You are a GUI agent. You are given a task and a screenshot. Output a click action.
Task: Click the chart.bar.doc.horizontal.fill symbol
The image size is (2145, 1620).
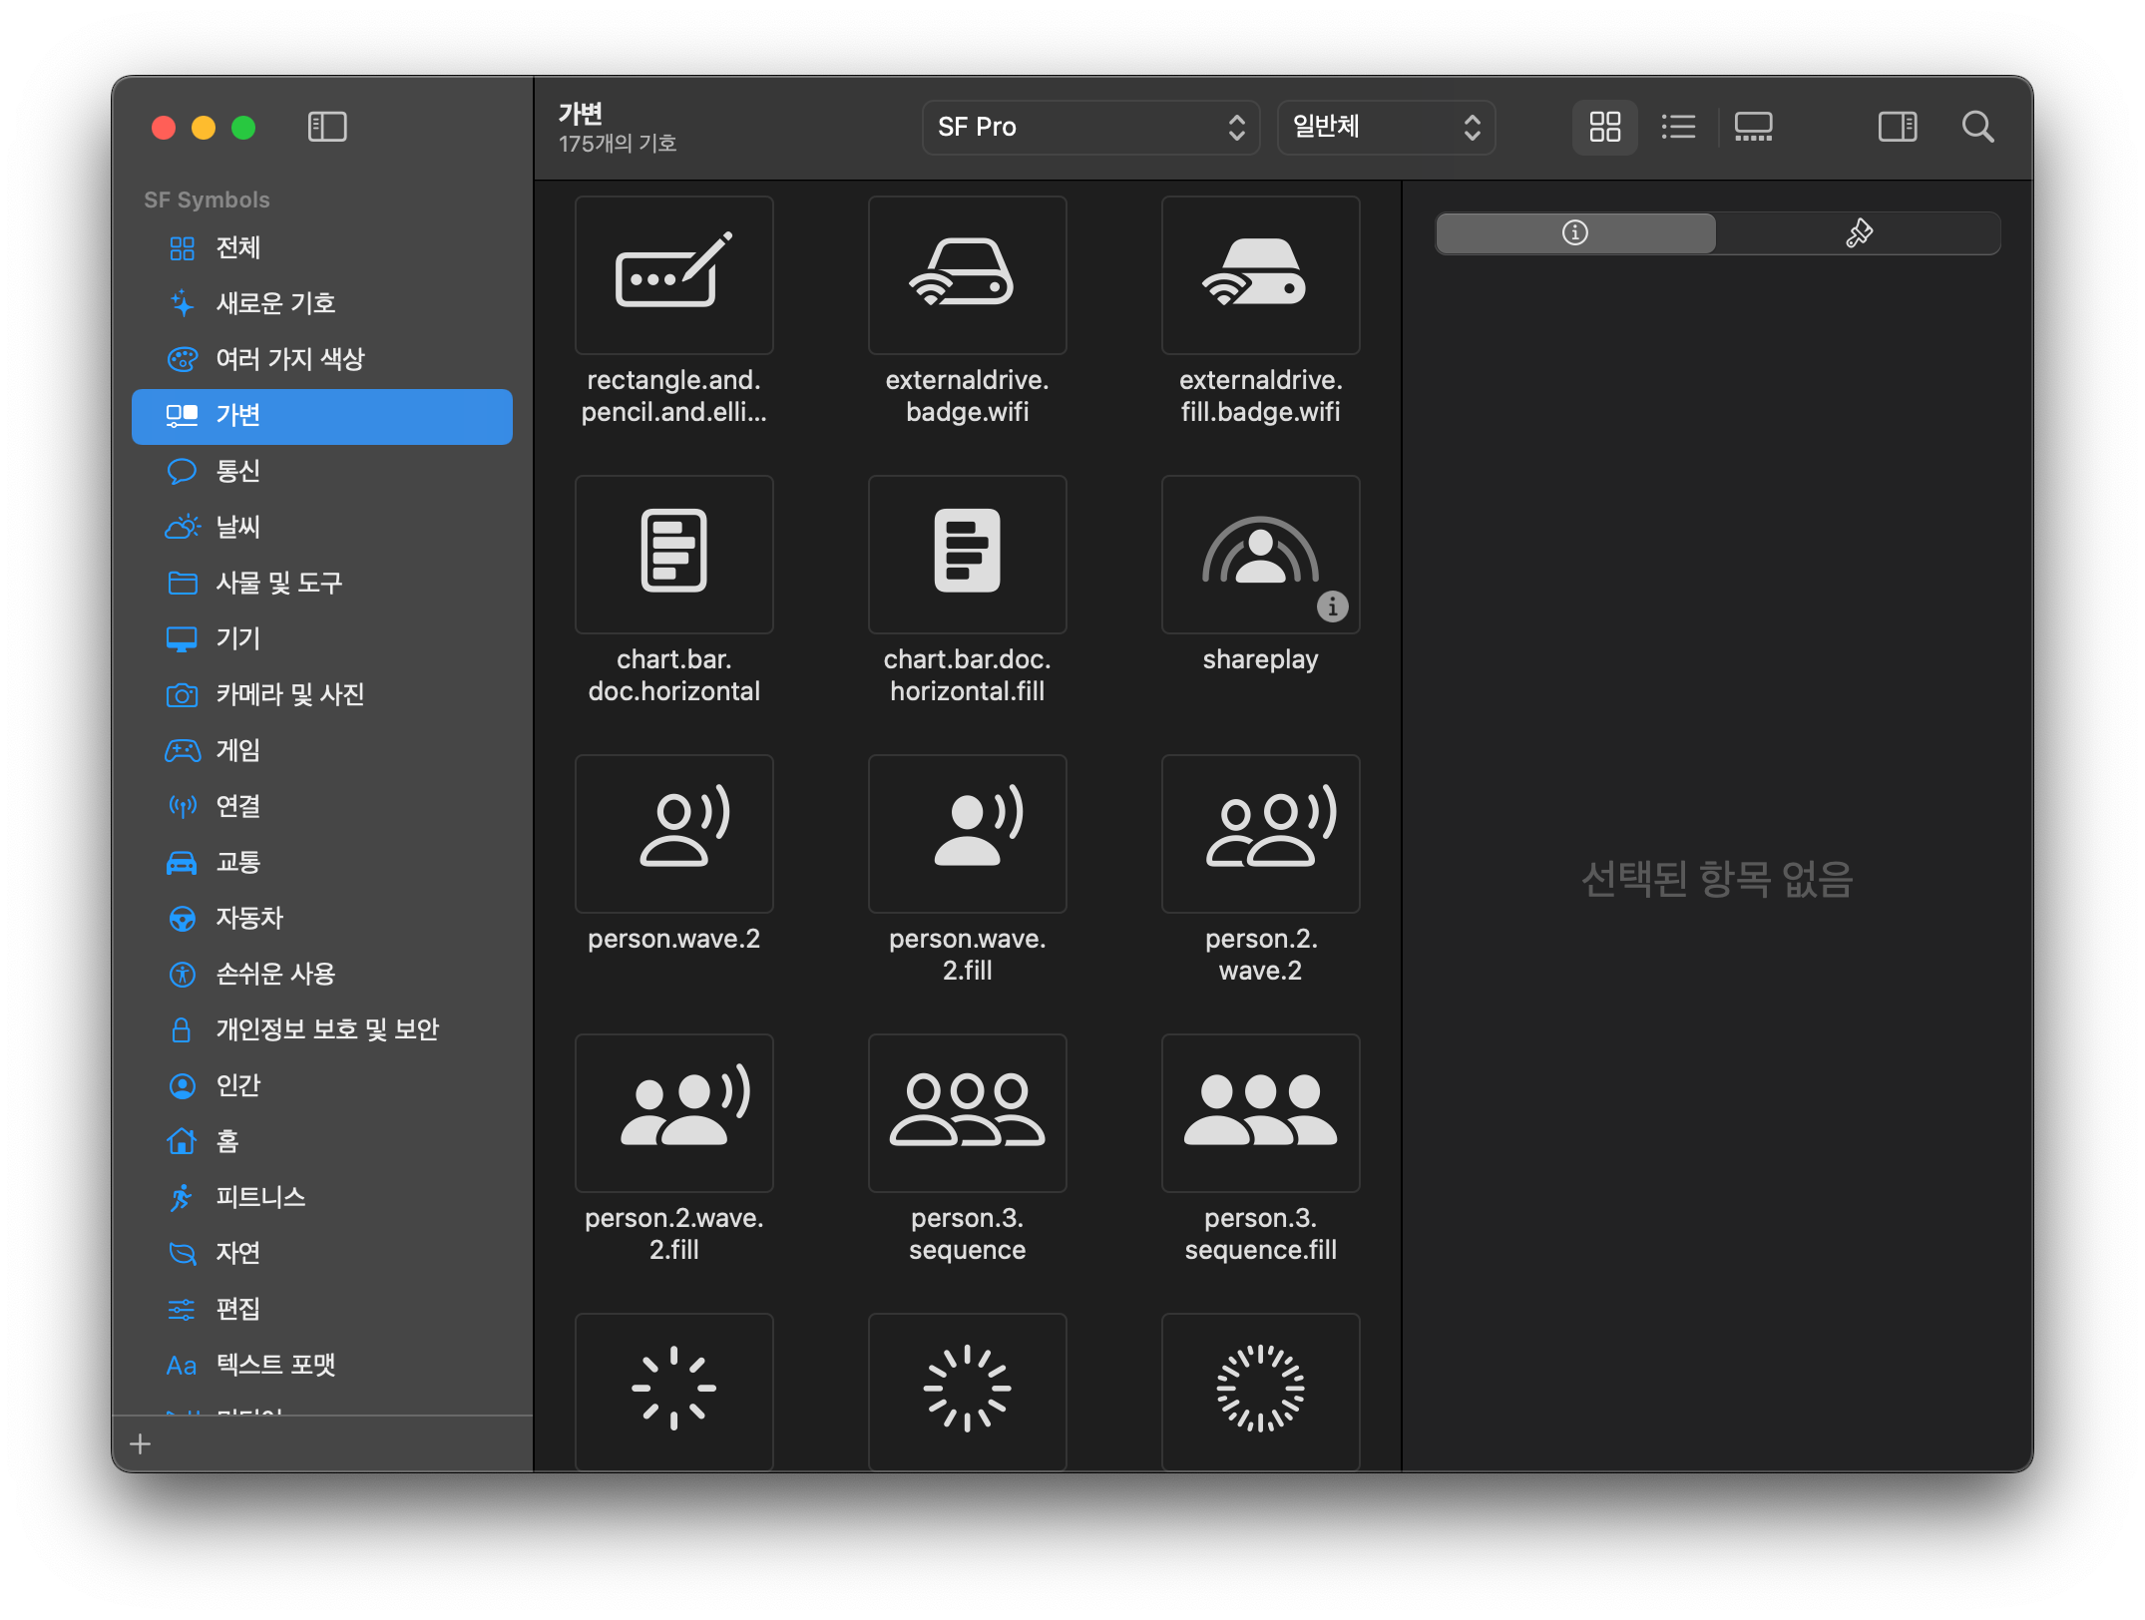click(967, 555)
